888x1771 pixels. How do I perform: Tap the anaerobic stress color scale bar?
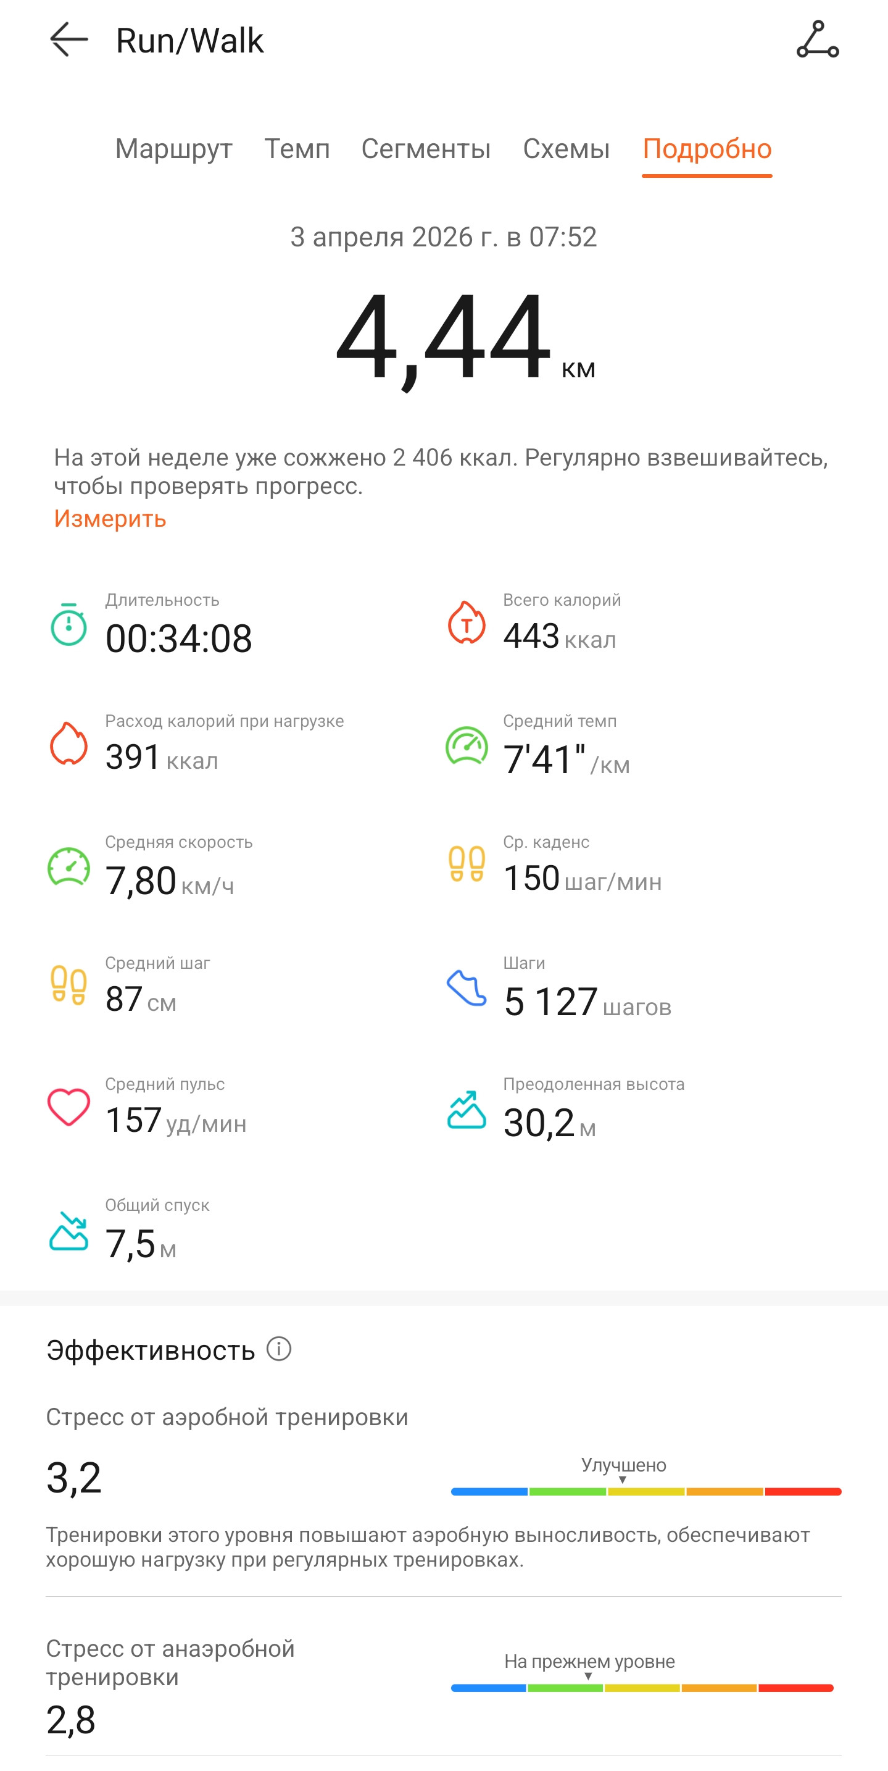[642, 1688]
